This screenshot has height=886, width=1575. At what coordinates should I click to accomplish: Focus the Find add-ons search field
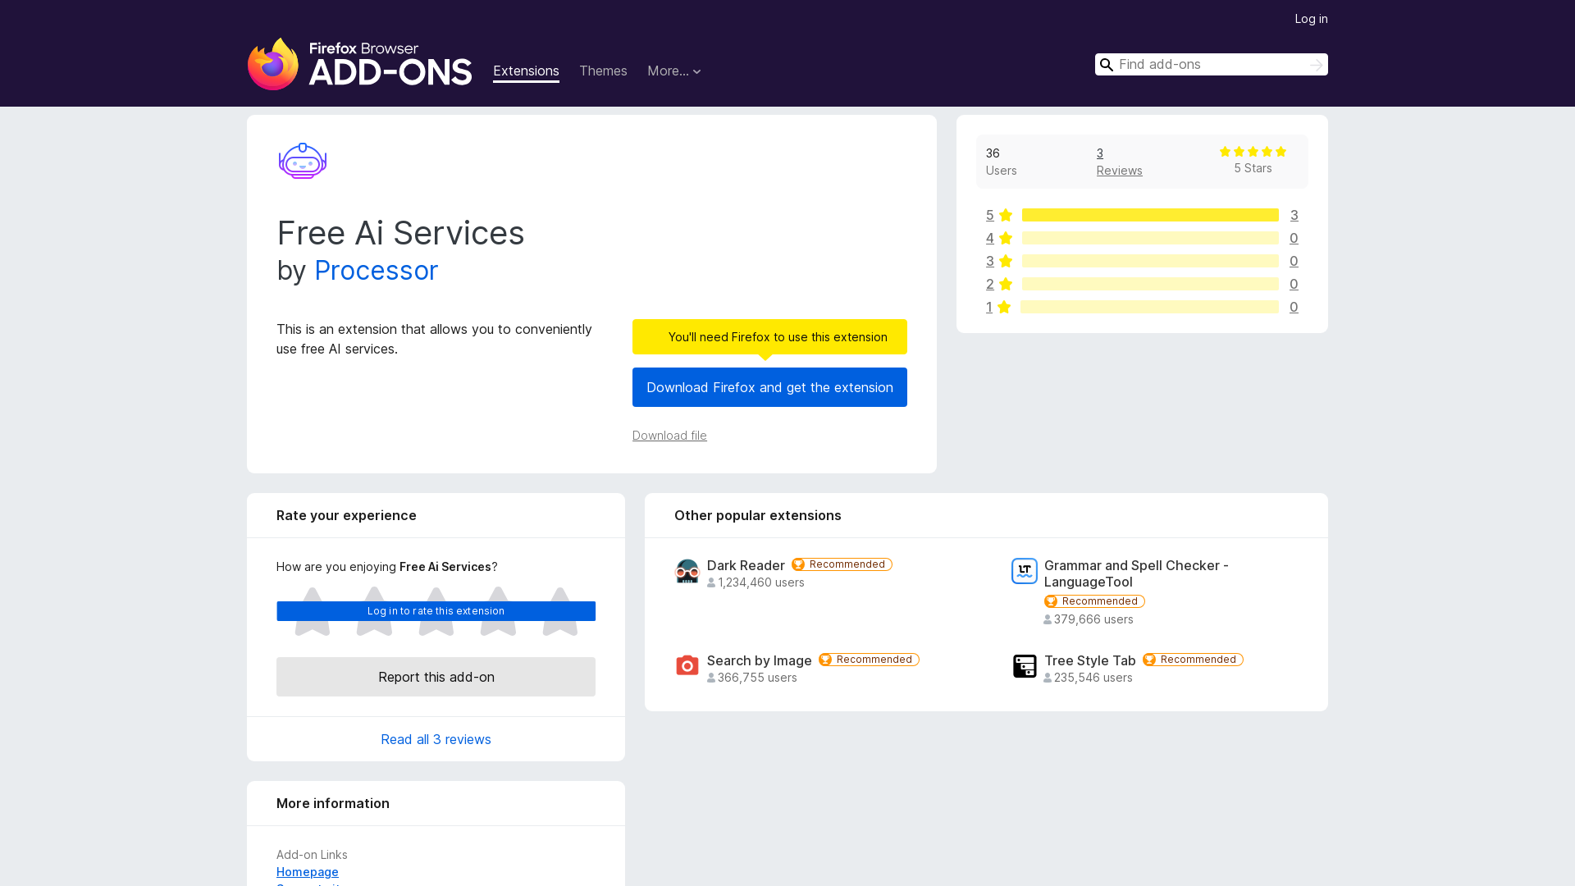1212,65
